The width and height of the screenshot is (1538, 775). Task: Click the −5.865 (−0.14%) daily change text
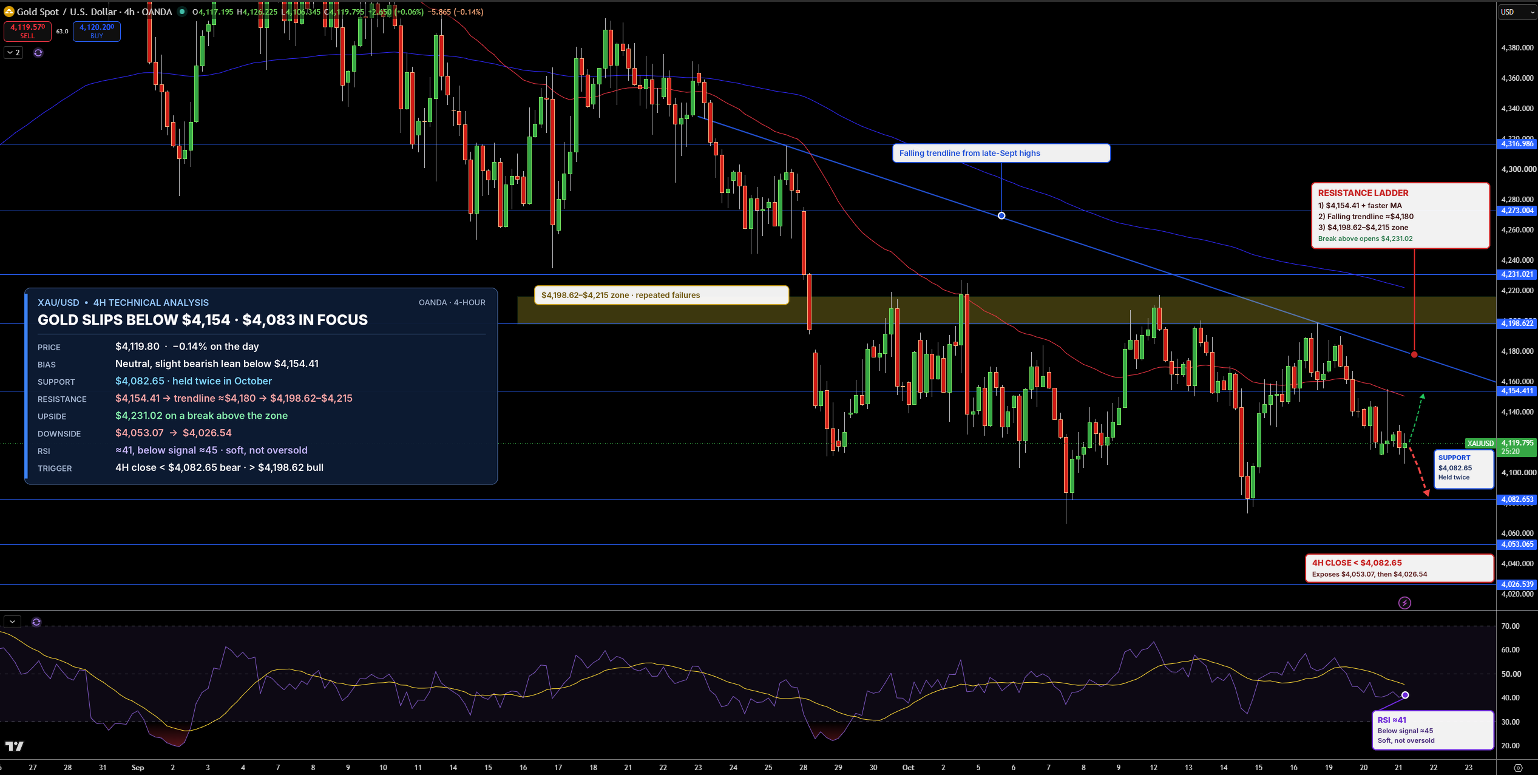point(455,12)
